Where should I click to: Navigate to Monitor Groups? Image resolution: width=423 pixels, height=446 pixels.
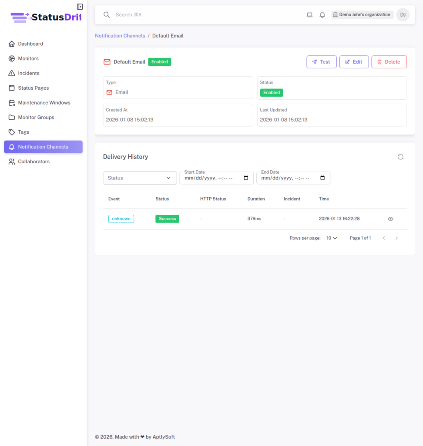point(37,117)
